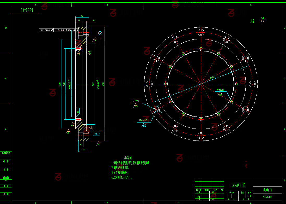Click the datum A circle symbol
The image size is (286, 204).
[x=100, y=33]
